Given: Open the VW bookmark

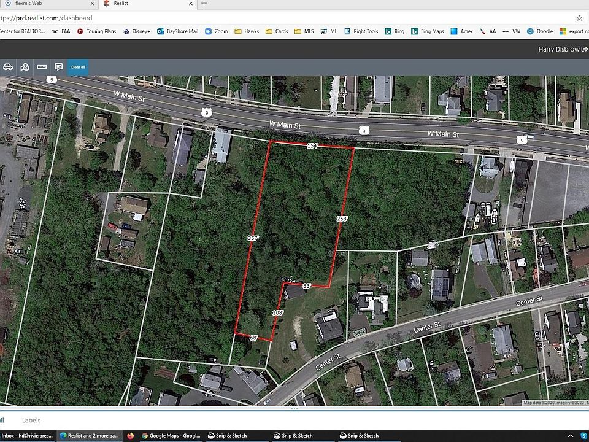Looking at the screenshot, I should point(512,31).
